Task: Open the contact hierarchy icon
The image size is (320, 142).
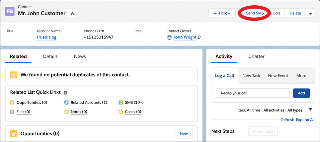Action: coord(72,14)
